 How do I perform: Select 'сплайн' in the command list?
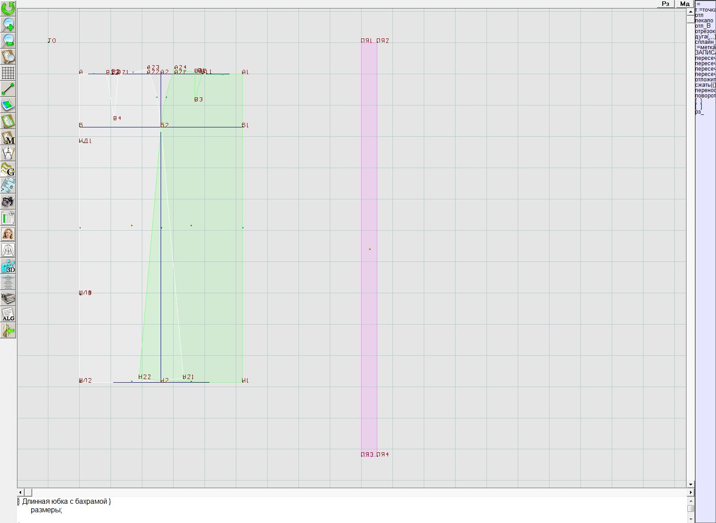click(x=705, y=42)
